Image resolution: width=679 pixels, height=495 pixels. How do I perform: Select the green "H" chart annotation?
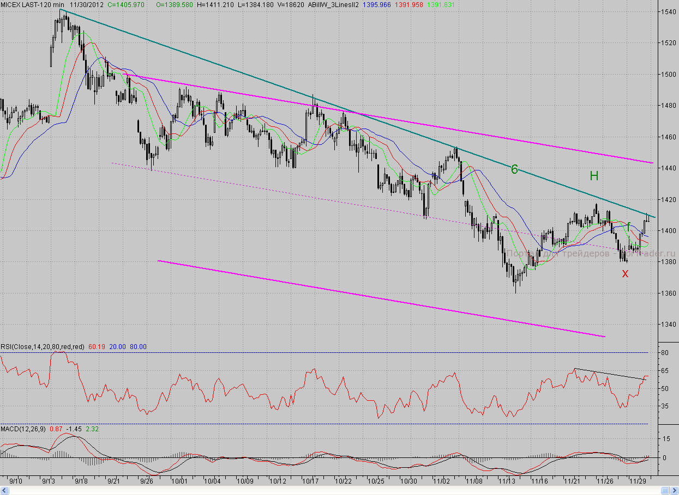(594, 175)
